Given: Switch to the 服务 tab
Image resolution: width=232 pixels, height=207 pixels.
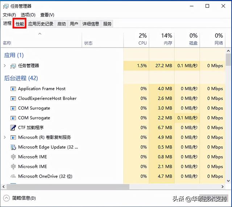Looking at the screenshot, I should click(107, 24).
